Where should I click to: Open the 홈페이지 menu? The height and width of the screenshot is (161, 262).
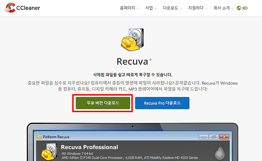(x=127, y=8)
